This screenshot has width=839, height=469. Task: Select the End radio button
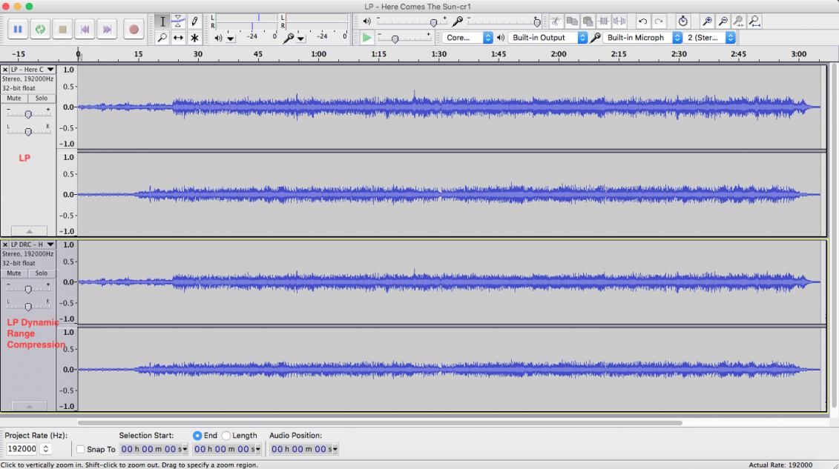click(197, 436)
